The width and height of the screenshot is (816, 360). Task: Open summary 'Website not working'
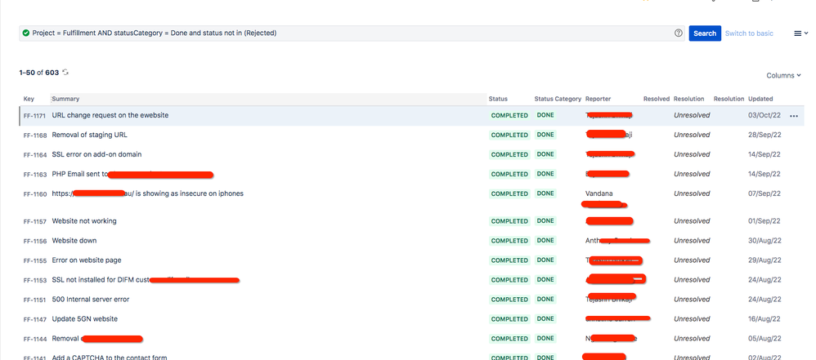83,220
